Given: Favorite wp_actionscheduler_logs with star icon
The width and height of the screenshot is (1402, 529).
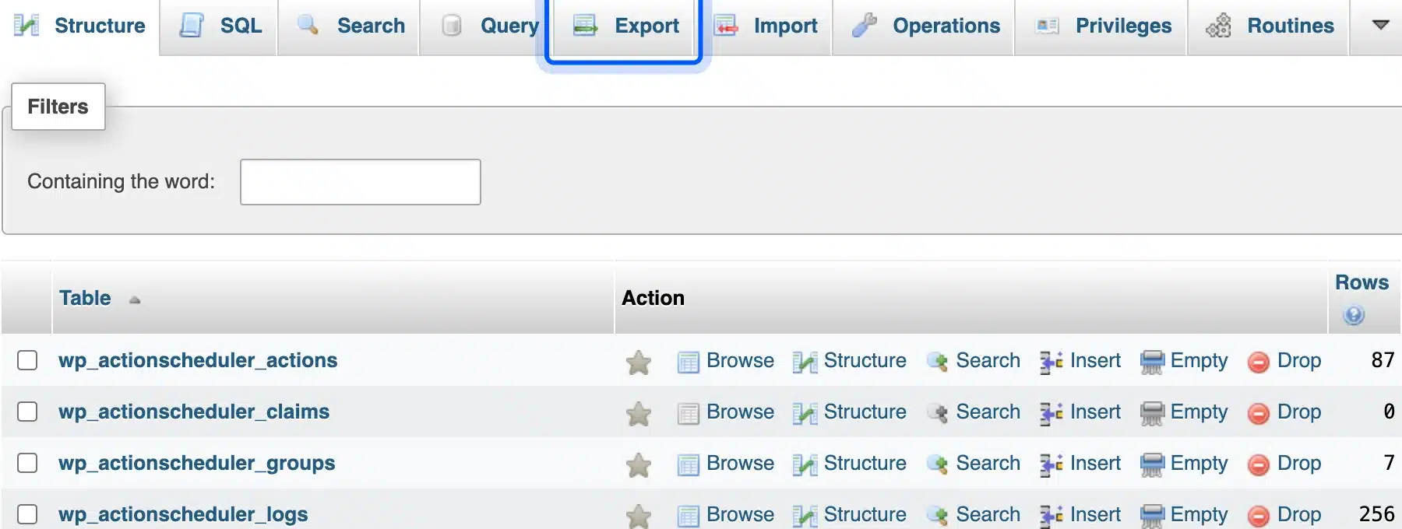Looking at the screenshot, I should click(639, 516).
